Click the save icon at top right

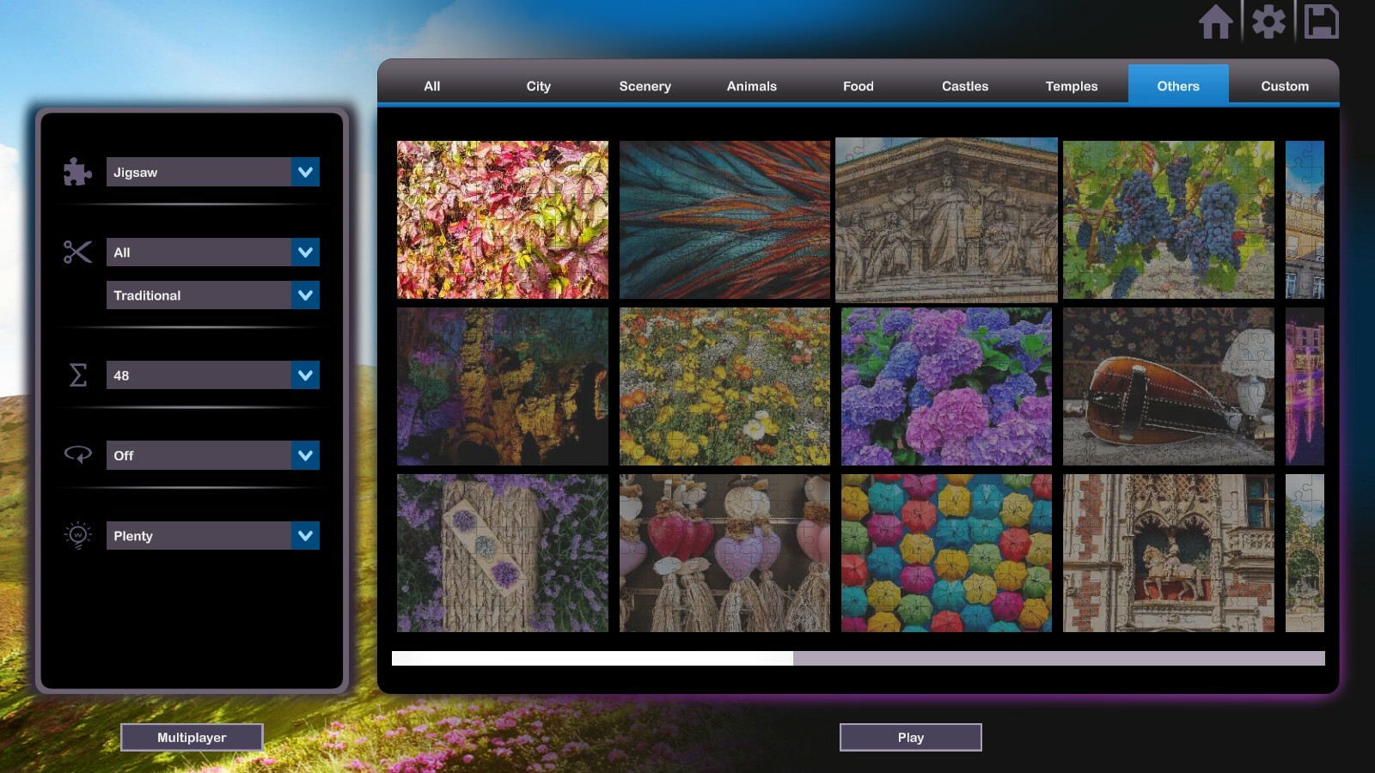(x=1323, y=23)
